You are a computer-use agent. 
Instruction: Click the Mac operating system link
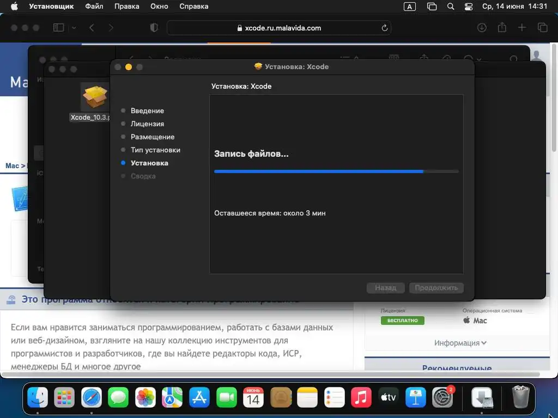point(475,321)
